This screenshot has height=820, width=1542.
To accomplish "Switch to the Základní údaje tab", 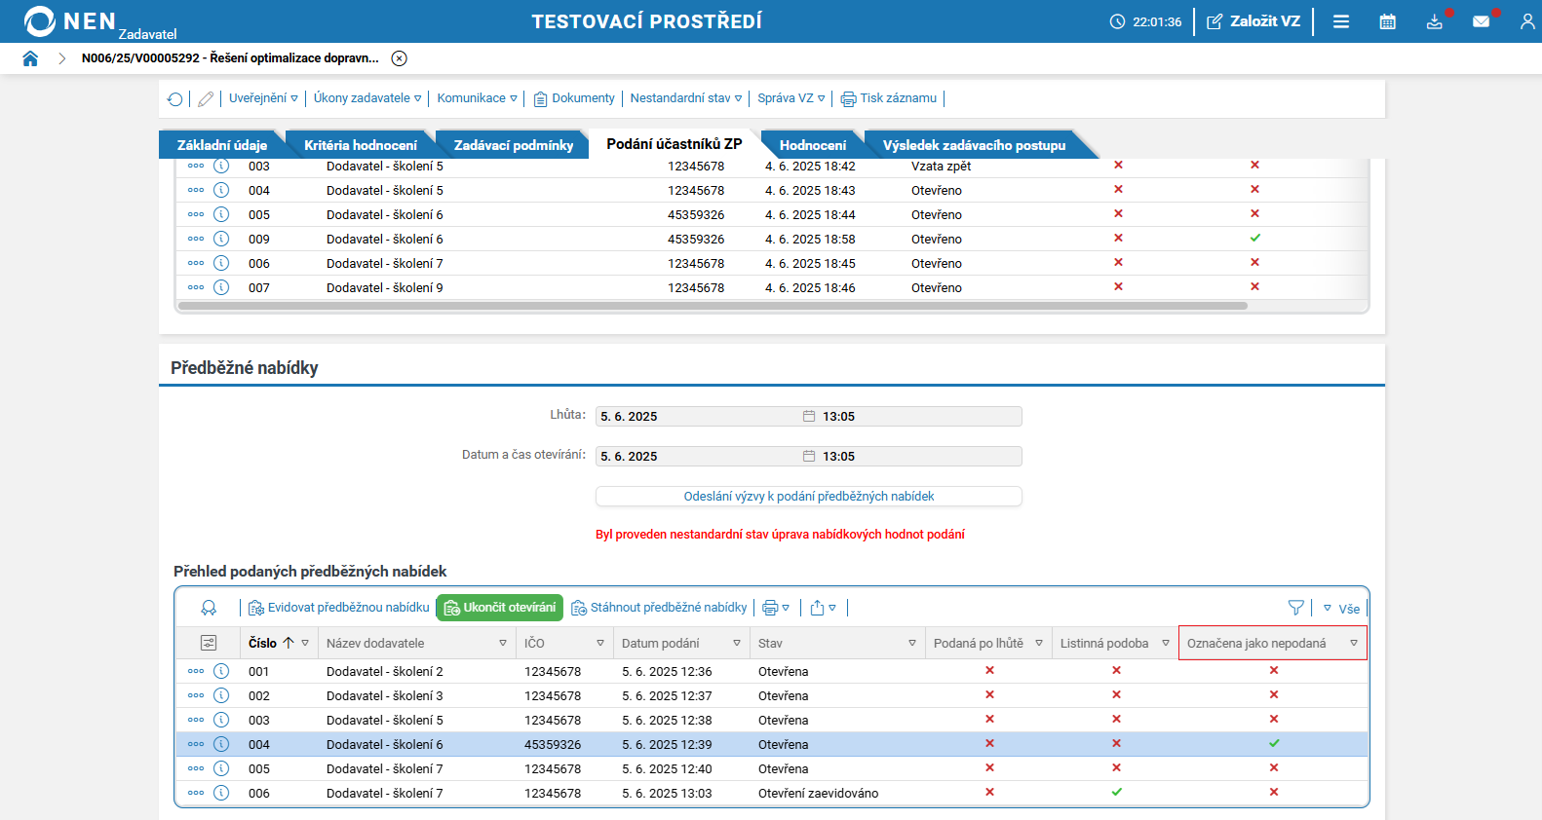I will [221, 145].
